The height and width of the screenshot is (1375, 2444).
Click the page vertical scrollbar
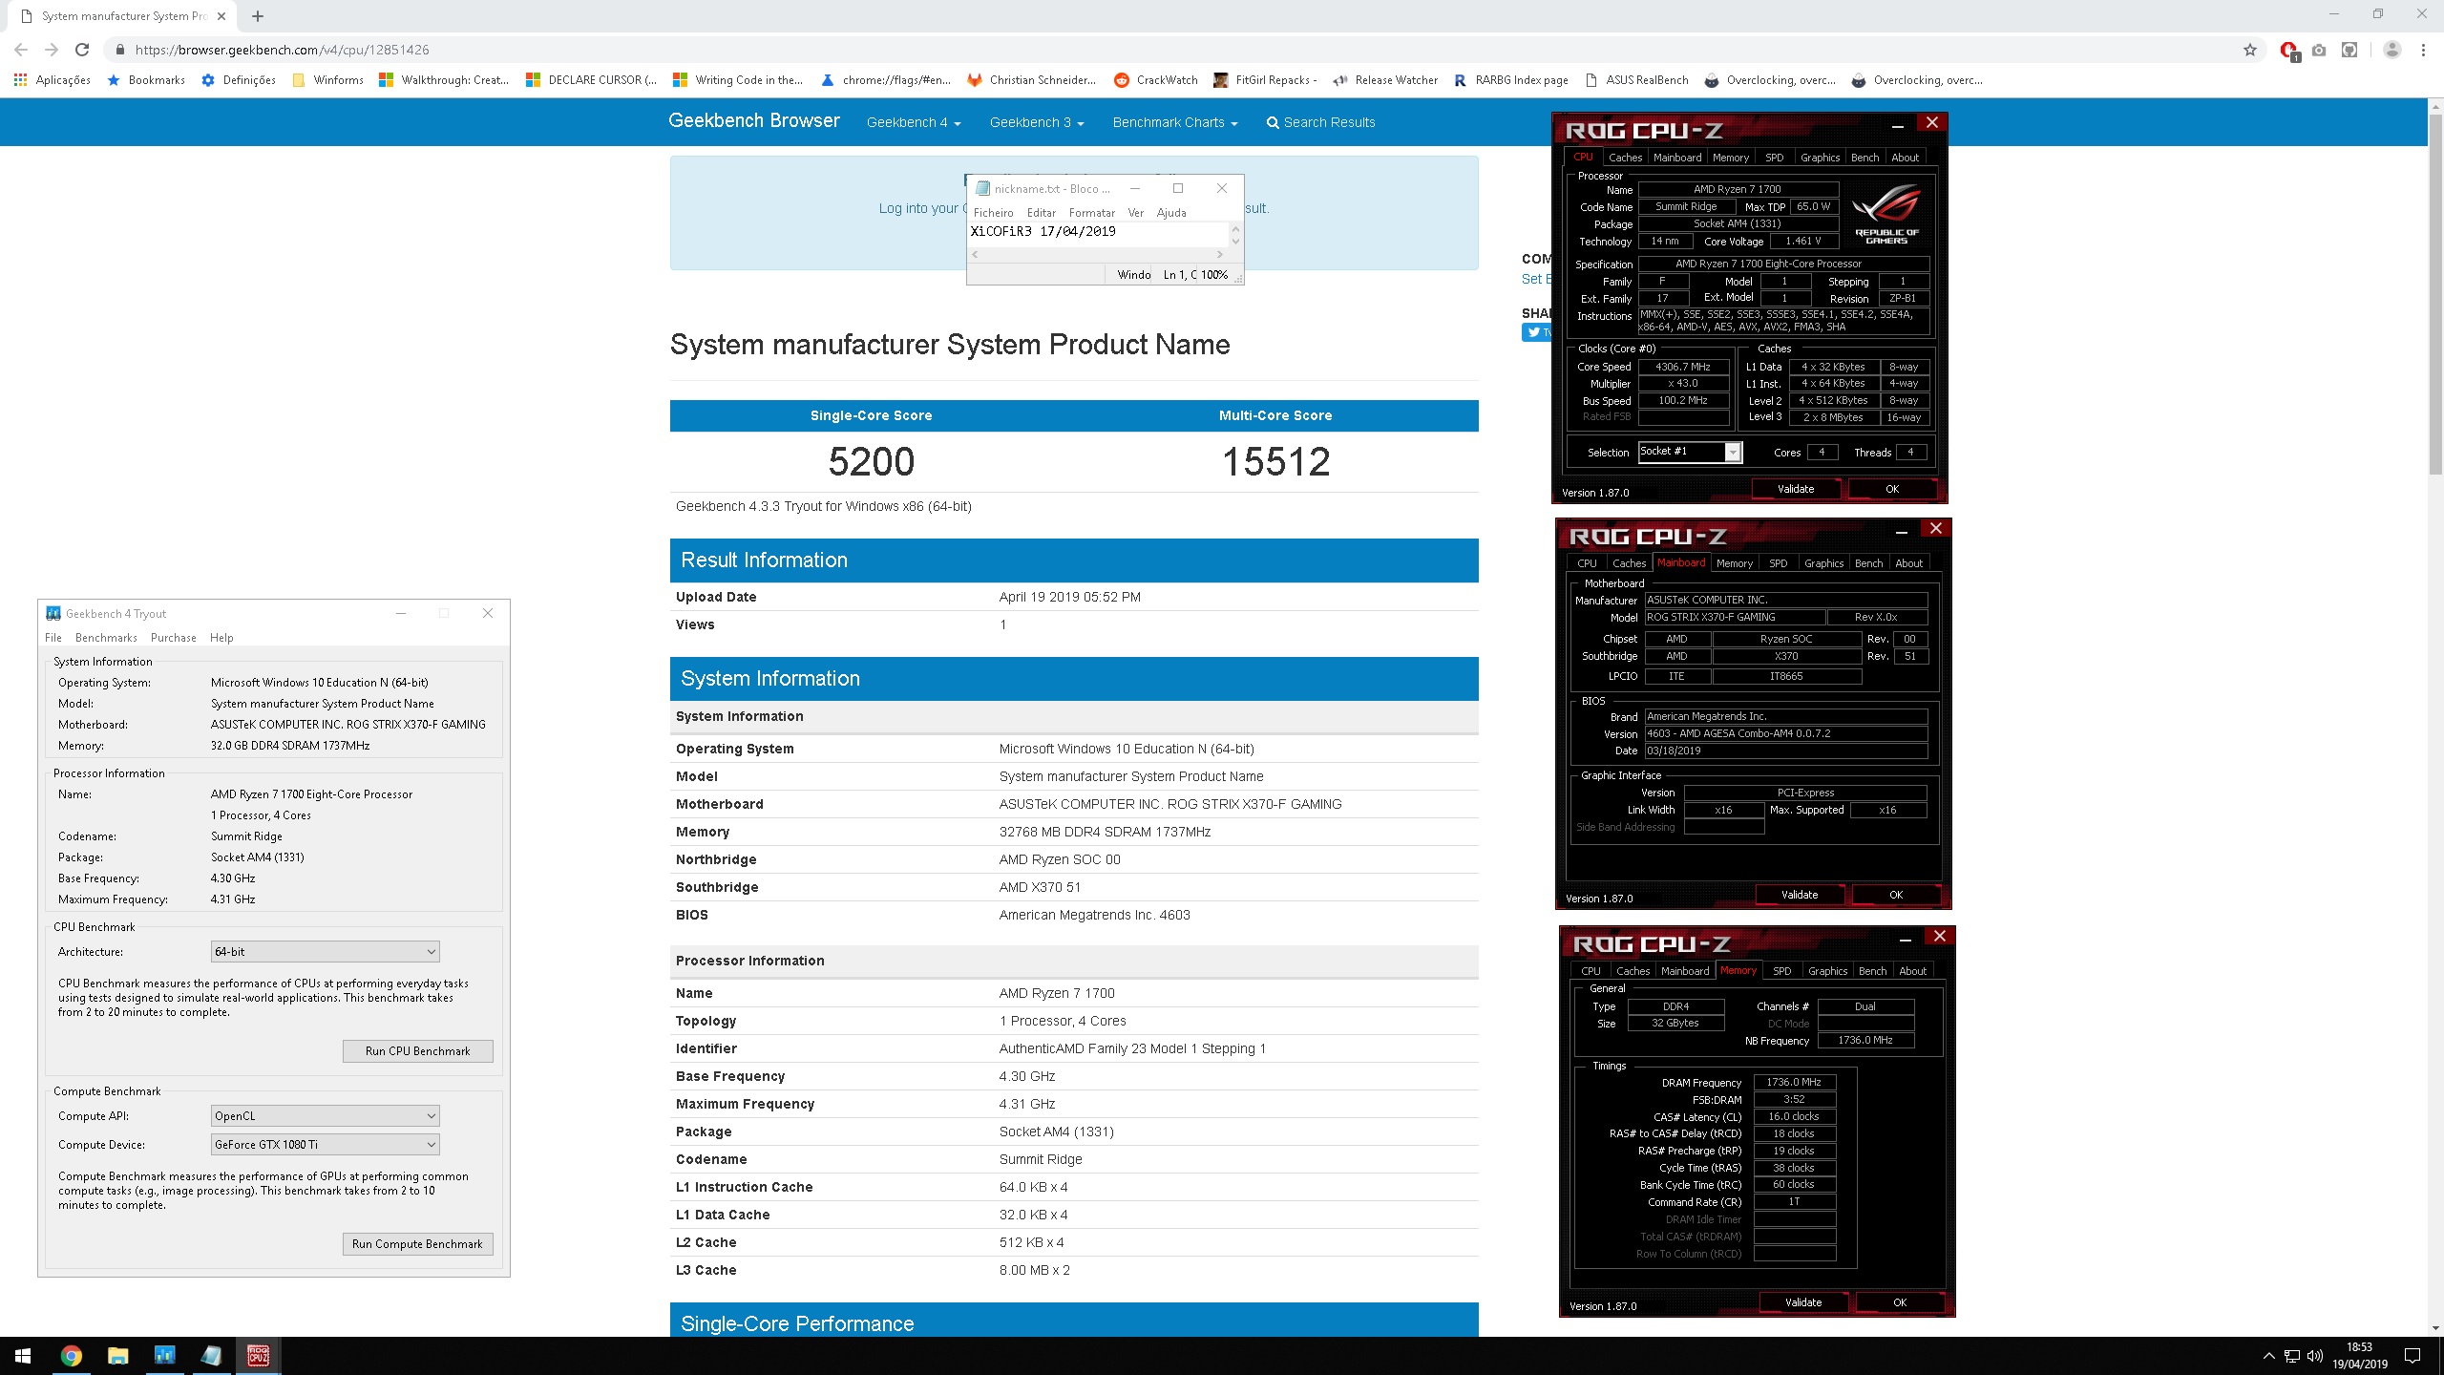[2435, 296]
